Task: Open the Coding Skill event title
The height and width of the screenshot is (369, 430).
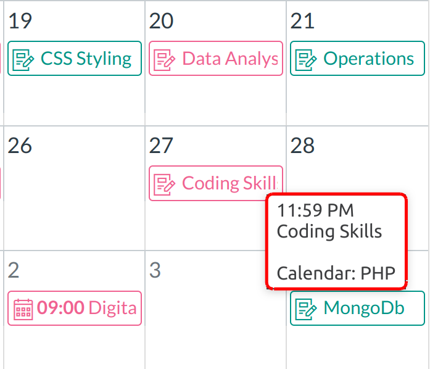Action: (x=229, y=184)
